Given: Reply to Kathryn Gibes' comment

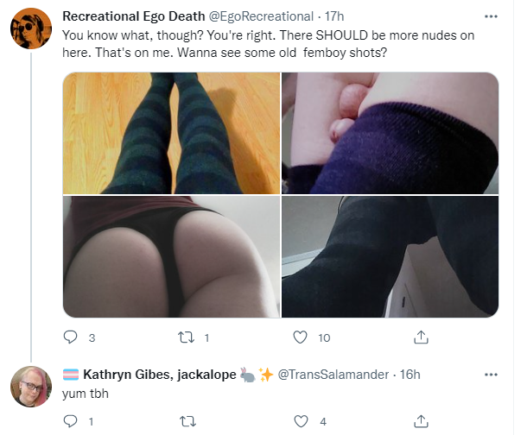Looking at the screenshot, I should [70, 420].
